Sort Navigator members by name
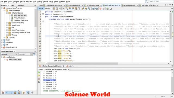The height and width of the screenshot is (98, 174). point(28,93)
